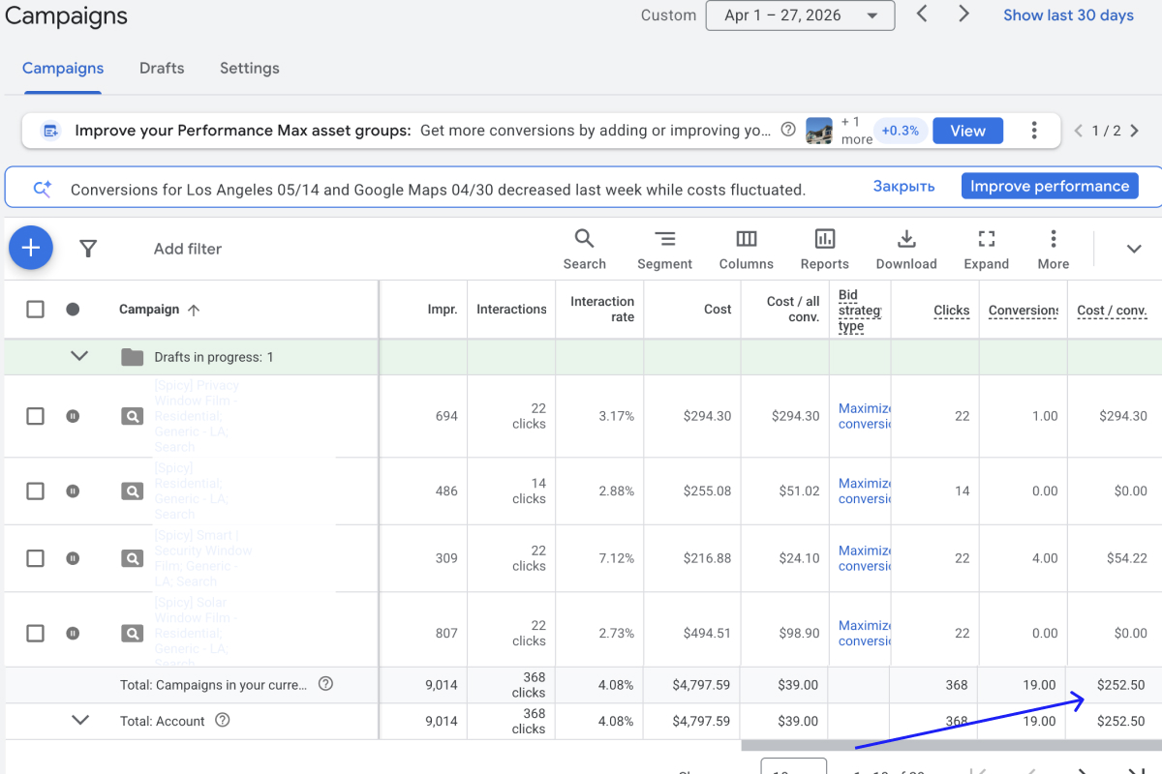Sort by Conversions column header
Image resolution: width=1162 pixels, height=774 pixels.
coord(1024,311)
